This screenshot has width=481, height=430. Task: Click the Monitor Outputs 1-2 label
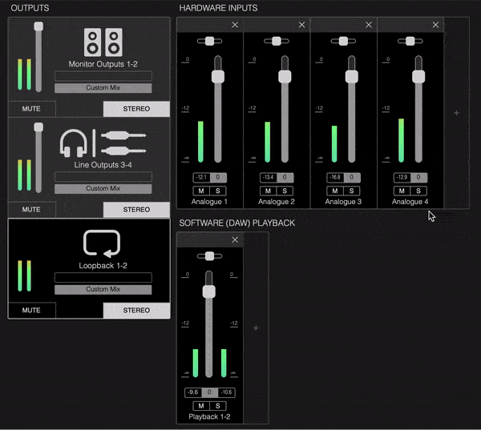click(103, 64)
